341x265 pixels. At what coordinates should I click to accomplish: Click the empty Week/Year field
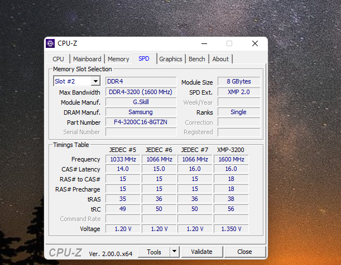pos(239,102)
